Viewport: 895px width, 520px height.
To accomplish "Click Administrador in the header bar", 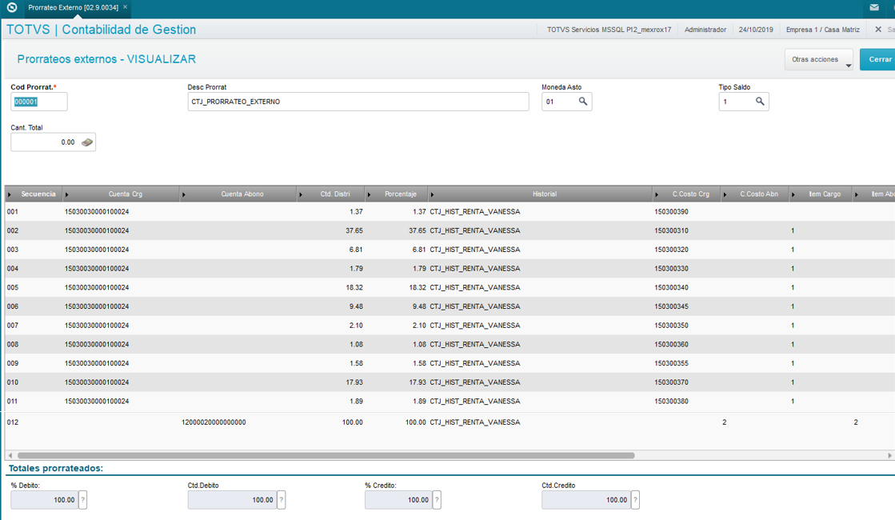I will (705, 30).
